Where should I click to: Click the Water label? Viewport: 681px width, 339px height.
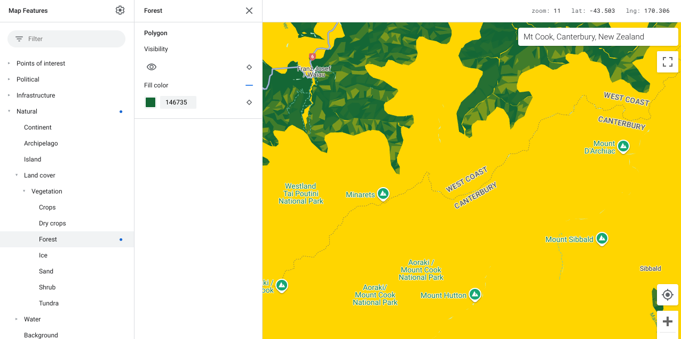[x=33, y=319]
